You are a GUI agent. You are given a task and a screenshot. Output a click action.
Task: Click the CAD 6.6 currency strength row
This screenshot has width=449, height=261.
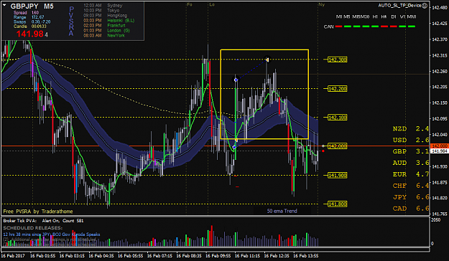coord(411,209)
